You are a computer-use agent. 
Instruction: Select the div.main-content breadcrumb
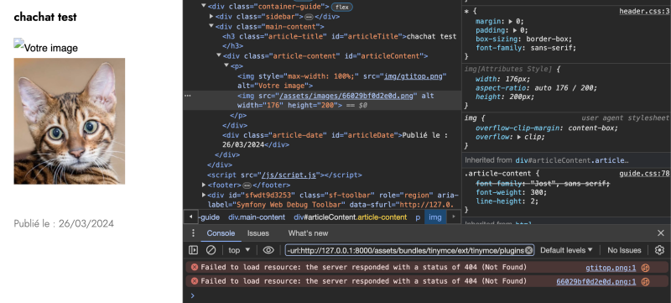(257, 217)
